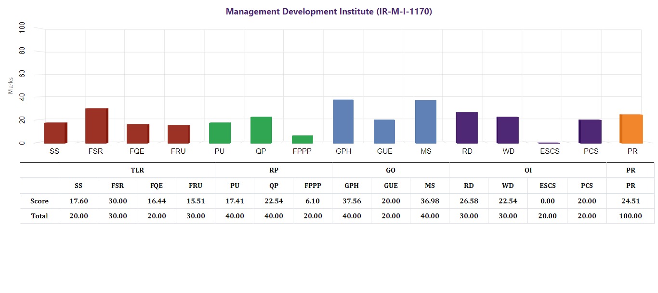Click the GPH label under the chart axis
This screenshot has height=293, width=658.
click(343, 151)
